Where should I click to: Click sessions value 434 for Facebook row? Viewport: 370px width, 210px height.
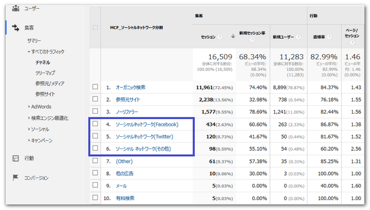pos(211,124)
